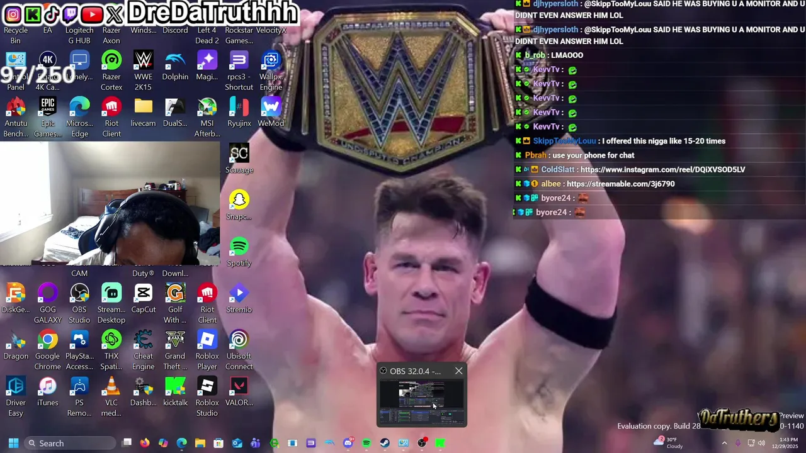Open Microsoft Store from the taskbar

click(x=219, y=443)
